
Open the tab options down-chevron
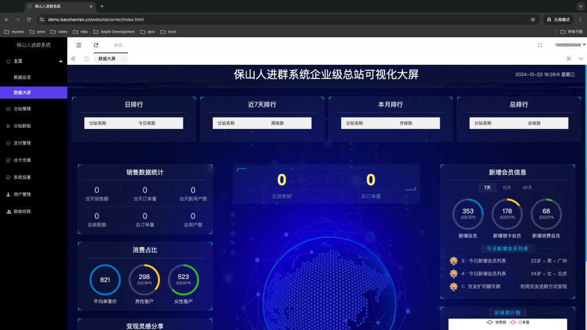pos(581,59)
